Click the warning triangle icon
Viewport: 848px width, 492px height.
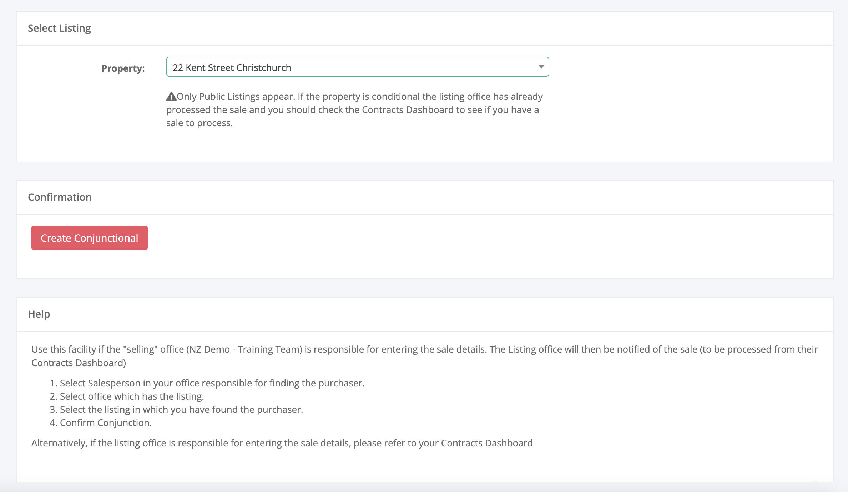tap(171, 97)
